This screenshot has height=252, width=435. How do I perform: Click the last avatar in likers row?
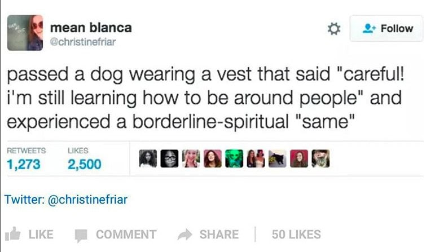pos(320,158)
